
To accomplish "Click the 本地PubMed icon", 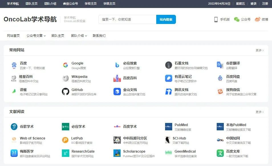I will click(x=220, y=127).
